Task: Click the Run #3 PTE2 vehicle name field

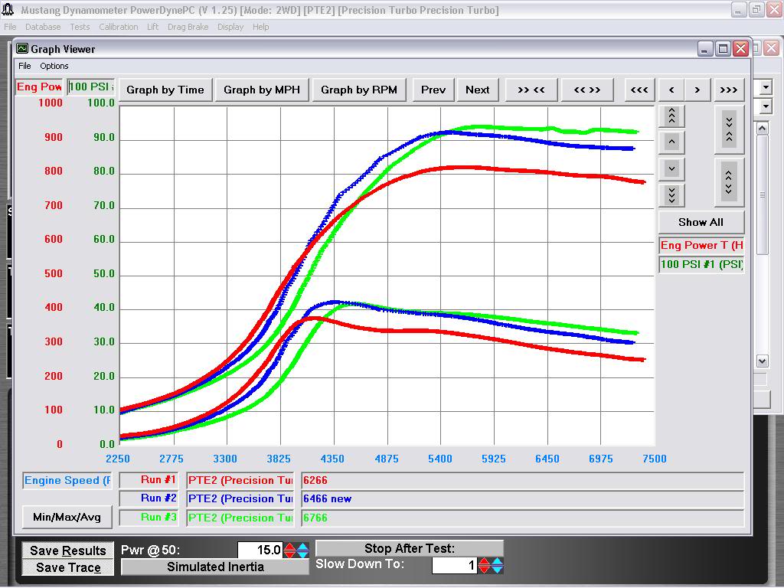Action: (x=240, y=518)
